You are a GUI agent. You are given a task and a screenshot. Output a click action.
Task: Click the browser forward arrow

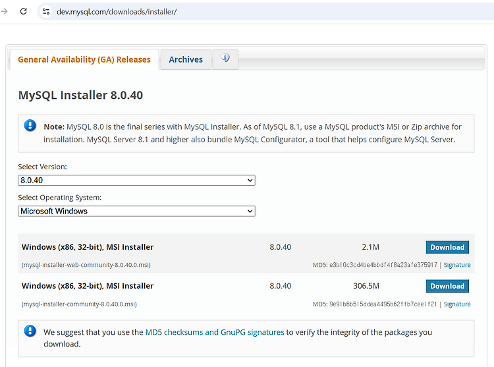4,12
